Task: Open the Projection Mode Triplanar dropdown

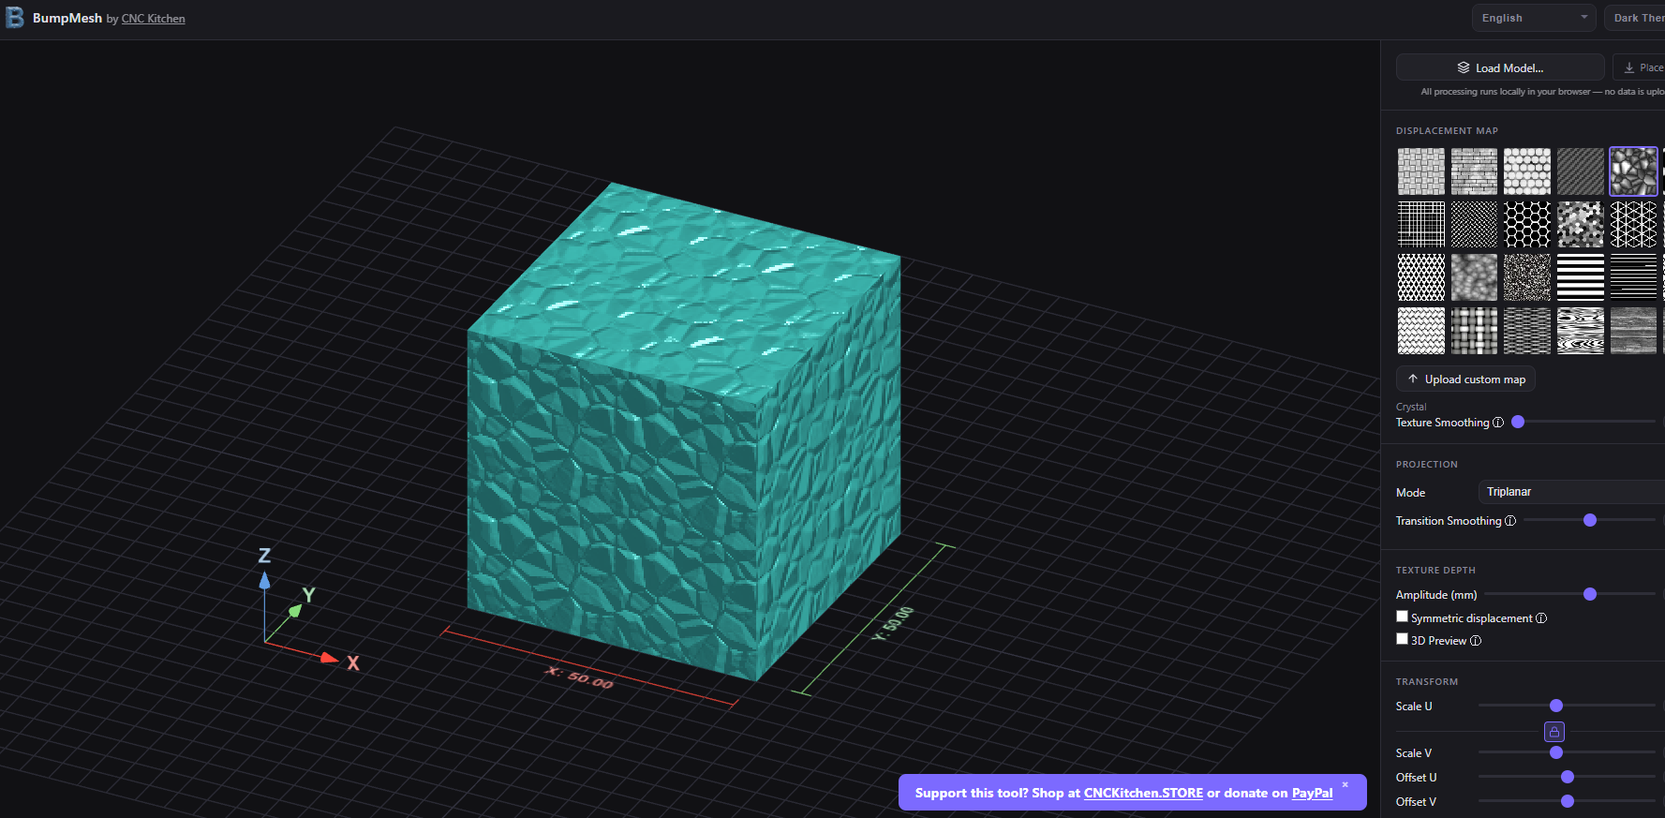Action: [x=1570, y=492]
